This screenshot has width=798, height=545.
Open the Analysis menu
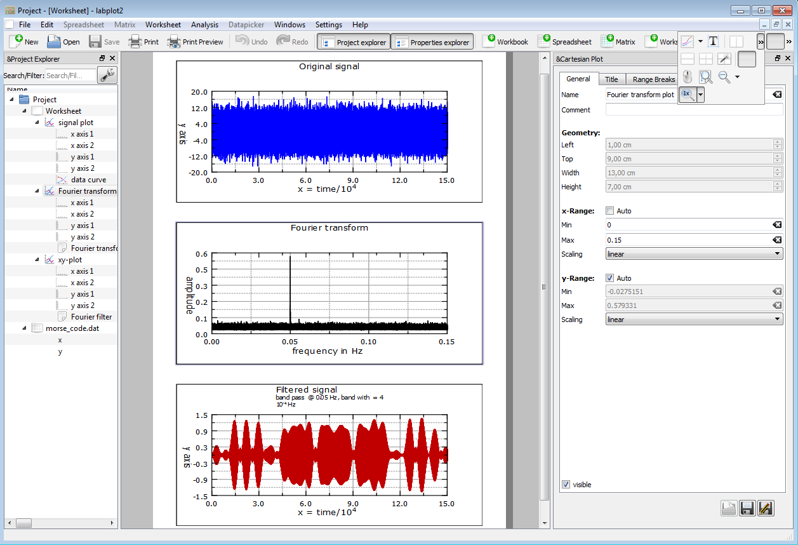coord(204,25)
